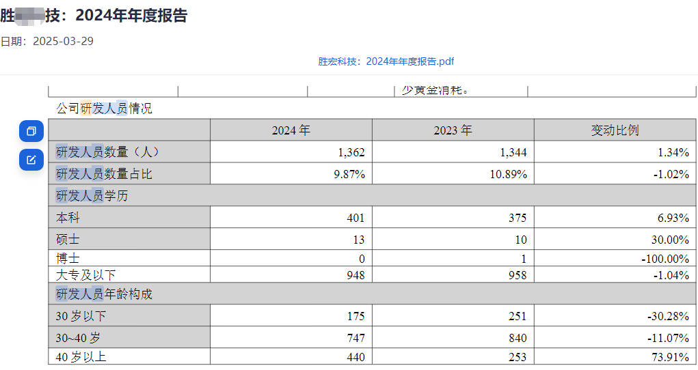The image size is (698, 370).
Task: Select the 变动比例 column header
Action: click(615, 130)
